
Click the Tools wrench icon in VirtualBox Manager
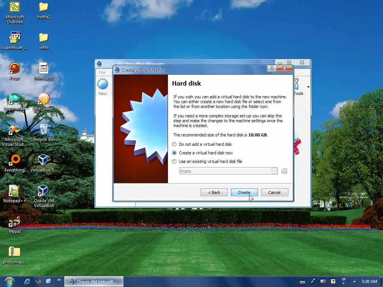tap(297, 84)
